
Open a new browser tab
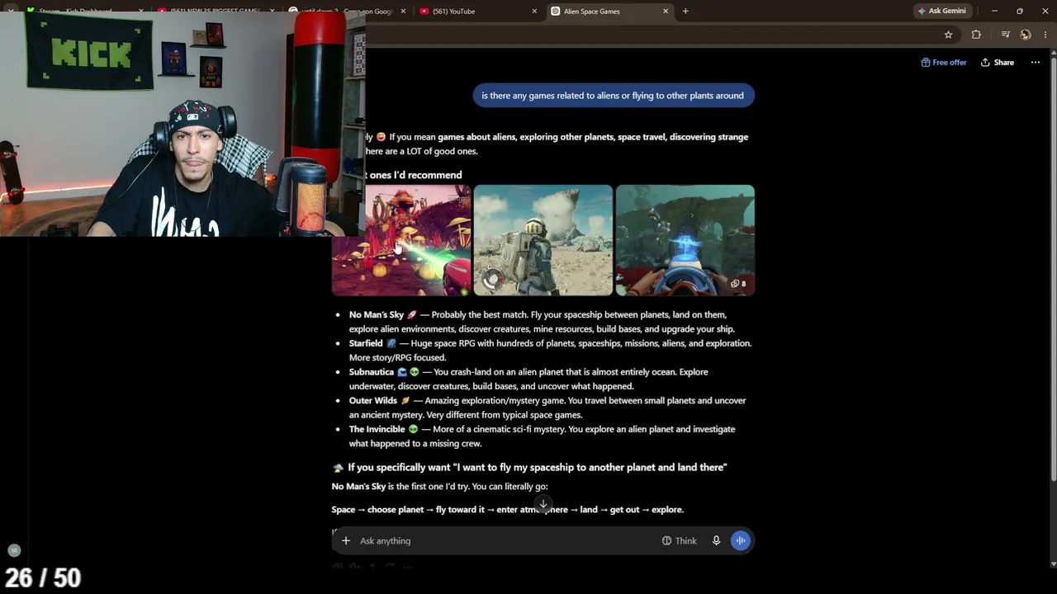click(x=685, y=12)
